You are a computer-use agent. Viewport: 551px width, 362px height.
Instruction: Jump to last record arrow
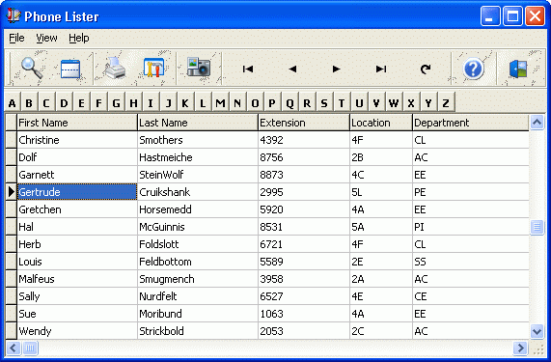click(x=381, y=69)
